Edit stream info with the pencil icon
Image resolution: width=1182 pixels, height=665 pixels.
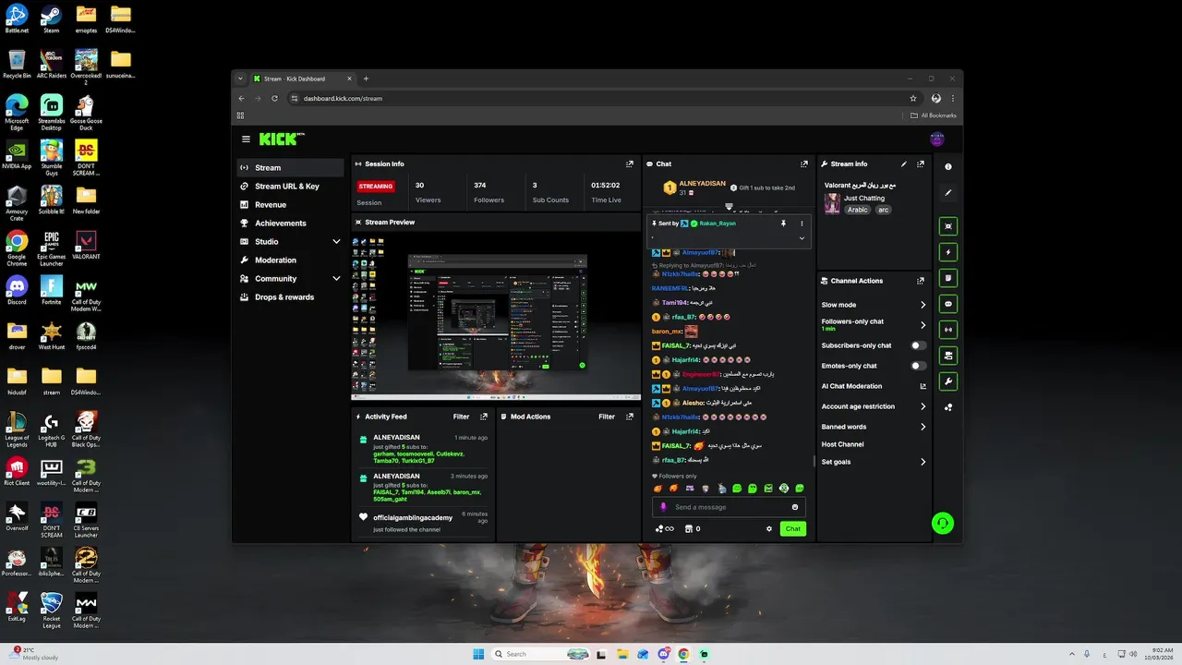tap(904, 163)
